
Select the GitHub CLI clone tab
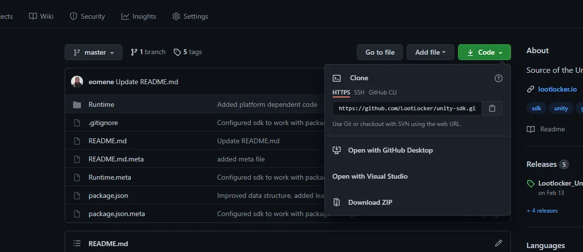383,92
